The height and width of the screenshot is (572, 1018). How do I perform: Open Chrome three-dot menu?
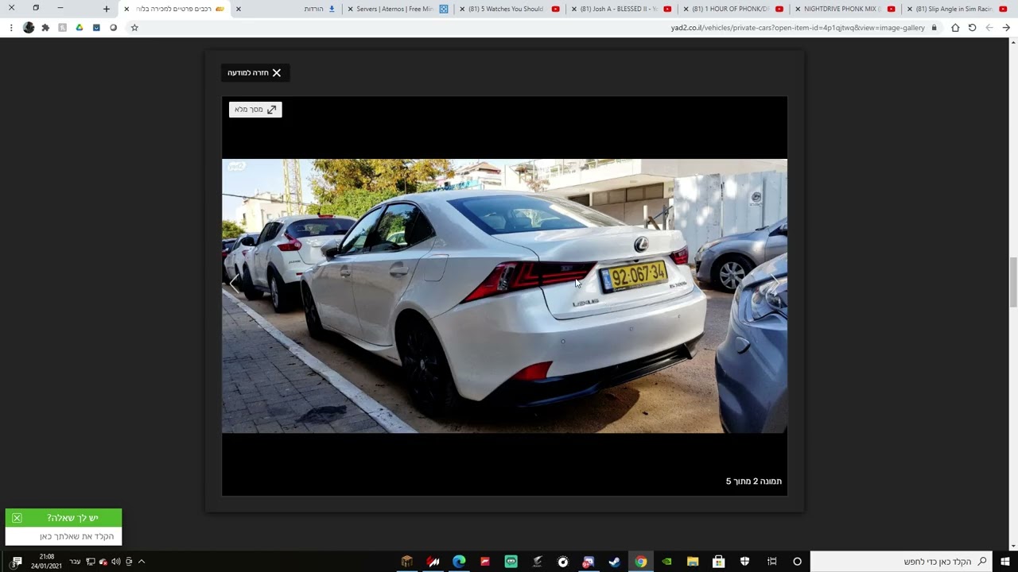(11, 28)
